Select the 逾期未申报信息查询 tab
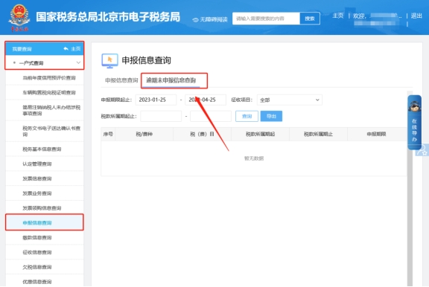 (x=171, y=80)
